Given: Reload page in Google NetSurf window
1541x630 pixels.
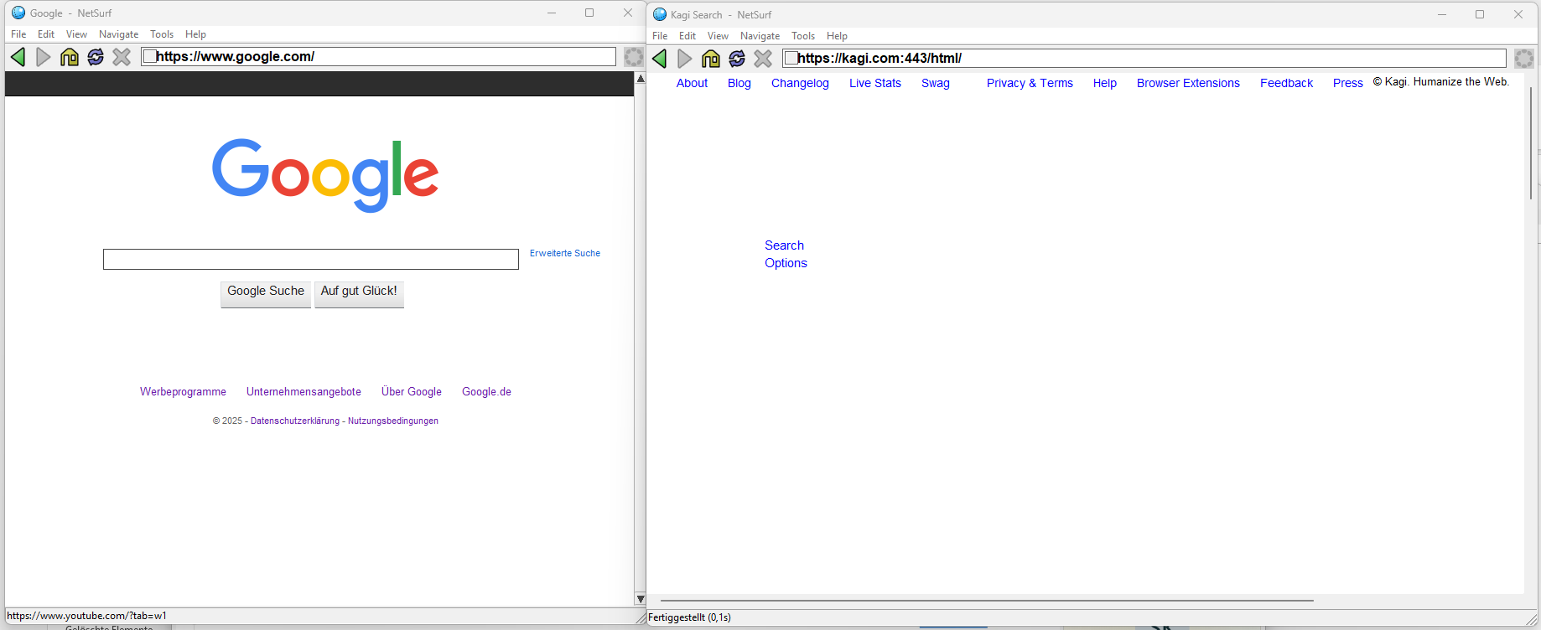Looking at the screenshot, I should tap(96, 57).
